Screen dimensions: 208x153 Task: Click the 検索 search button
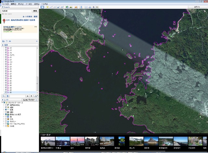pos(34,11)
